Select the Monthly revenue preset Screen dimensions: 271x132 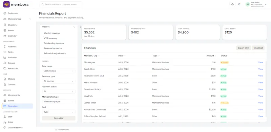52,33
